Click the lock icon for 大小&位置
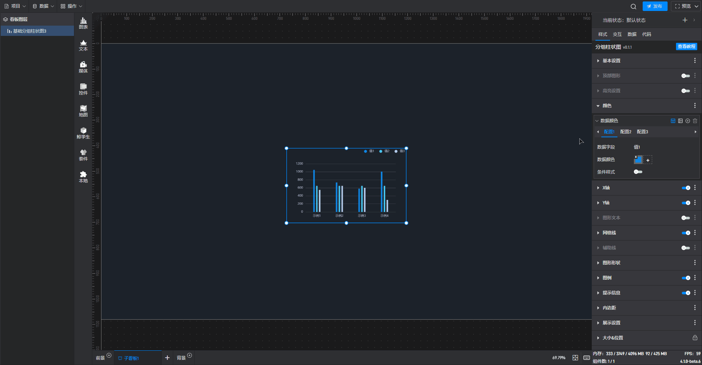 695,338
